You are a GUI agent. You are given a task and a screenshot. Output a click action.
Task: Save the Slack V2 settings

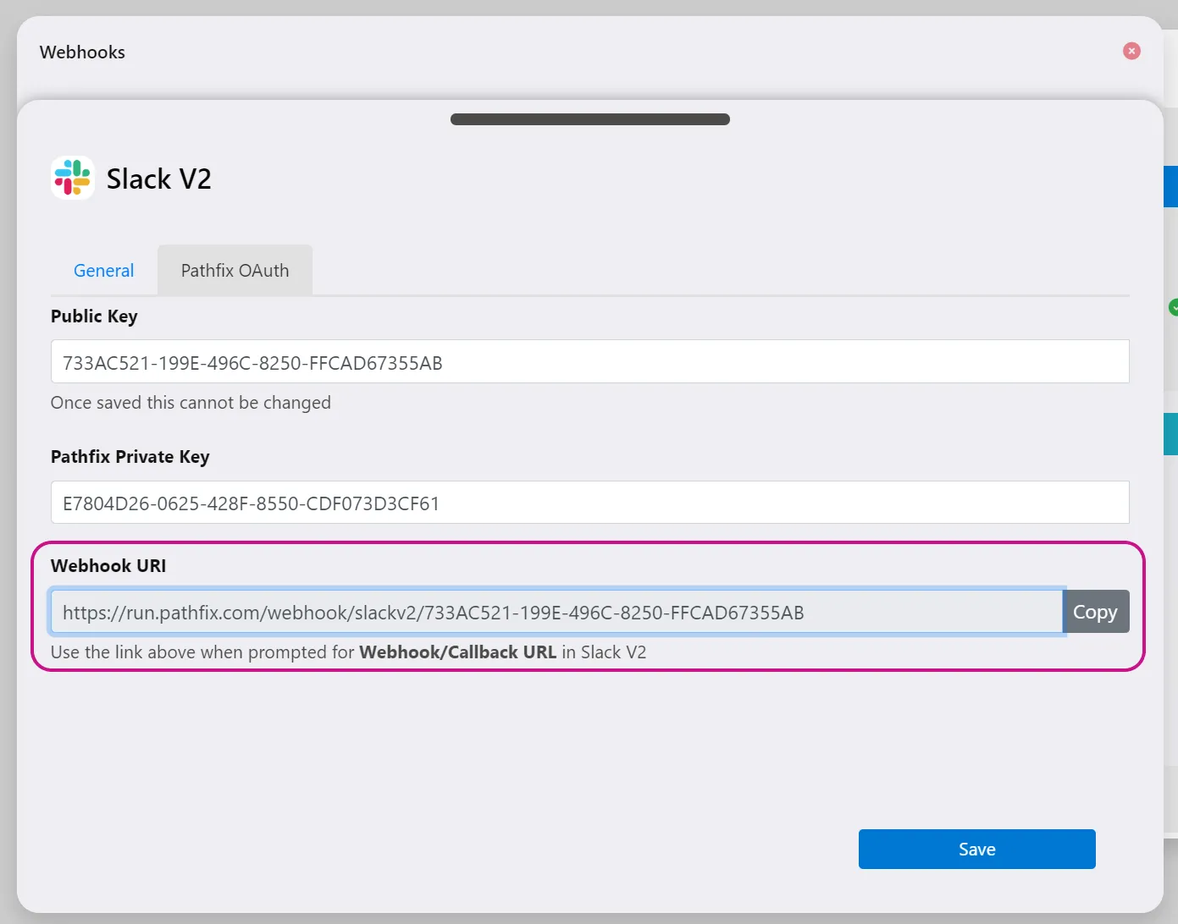[x=976, y=849]
